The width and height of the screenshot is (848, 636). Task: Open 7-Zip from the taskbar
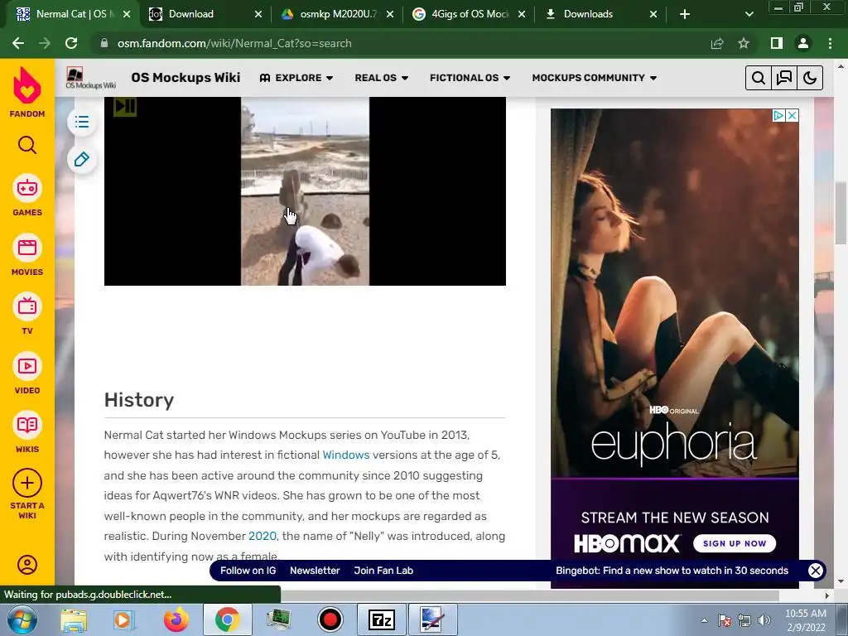[x=381, y=619]
